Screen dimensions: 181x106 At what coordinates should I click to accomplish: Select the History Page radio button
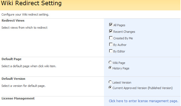tap(110, 68)
